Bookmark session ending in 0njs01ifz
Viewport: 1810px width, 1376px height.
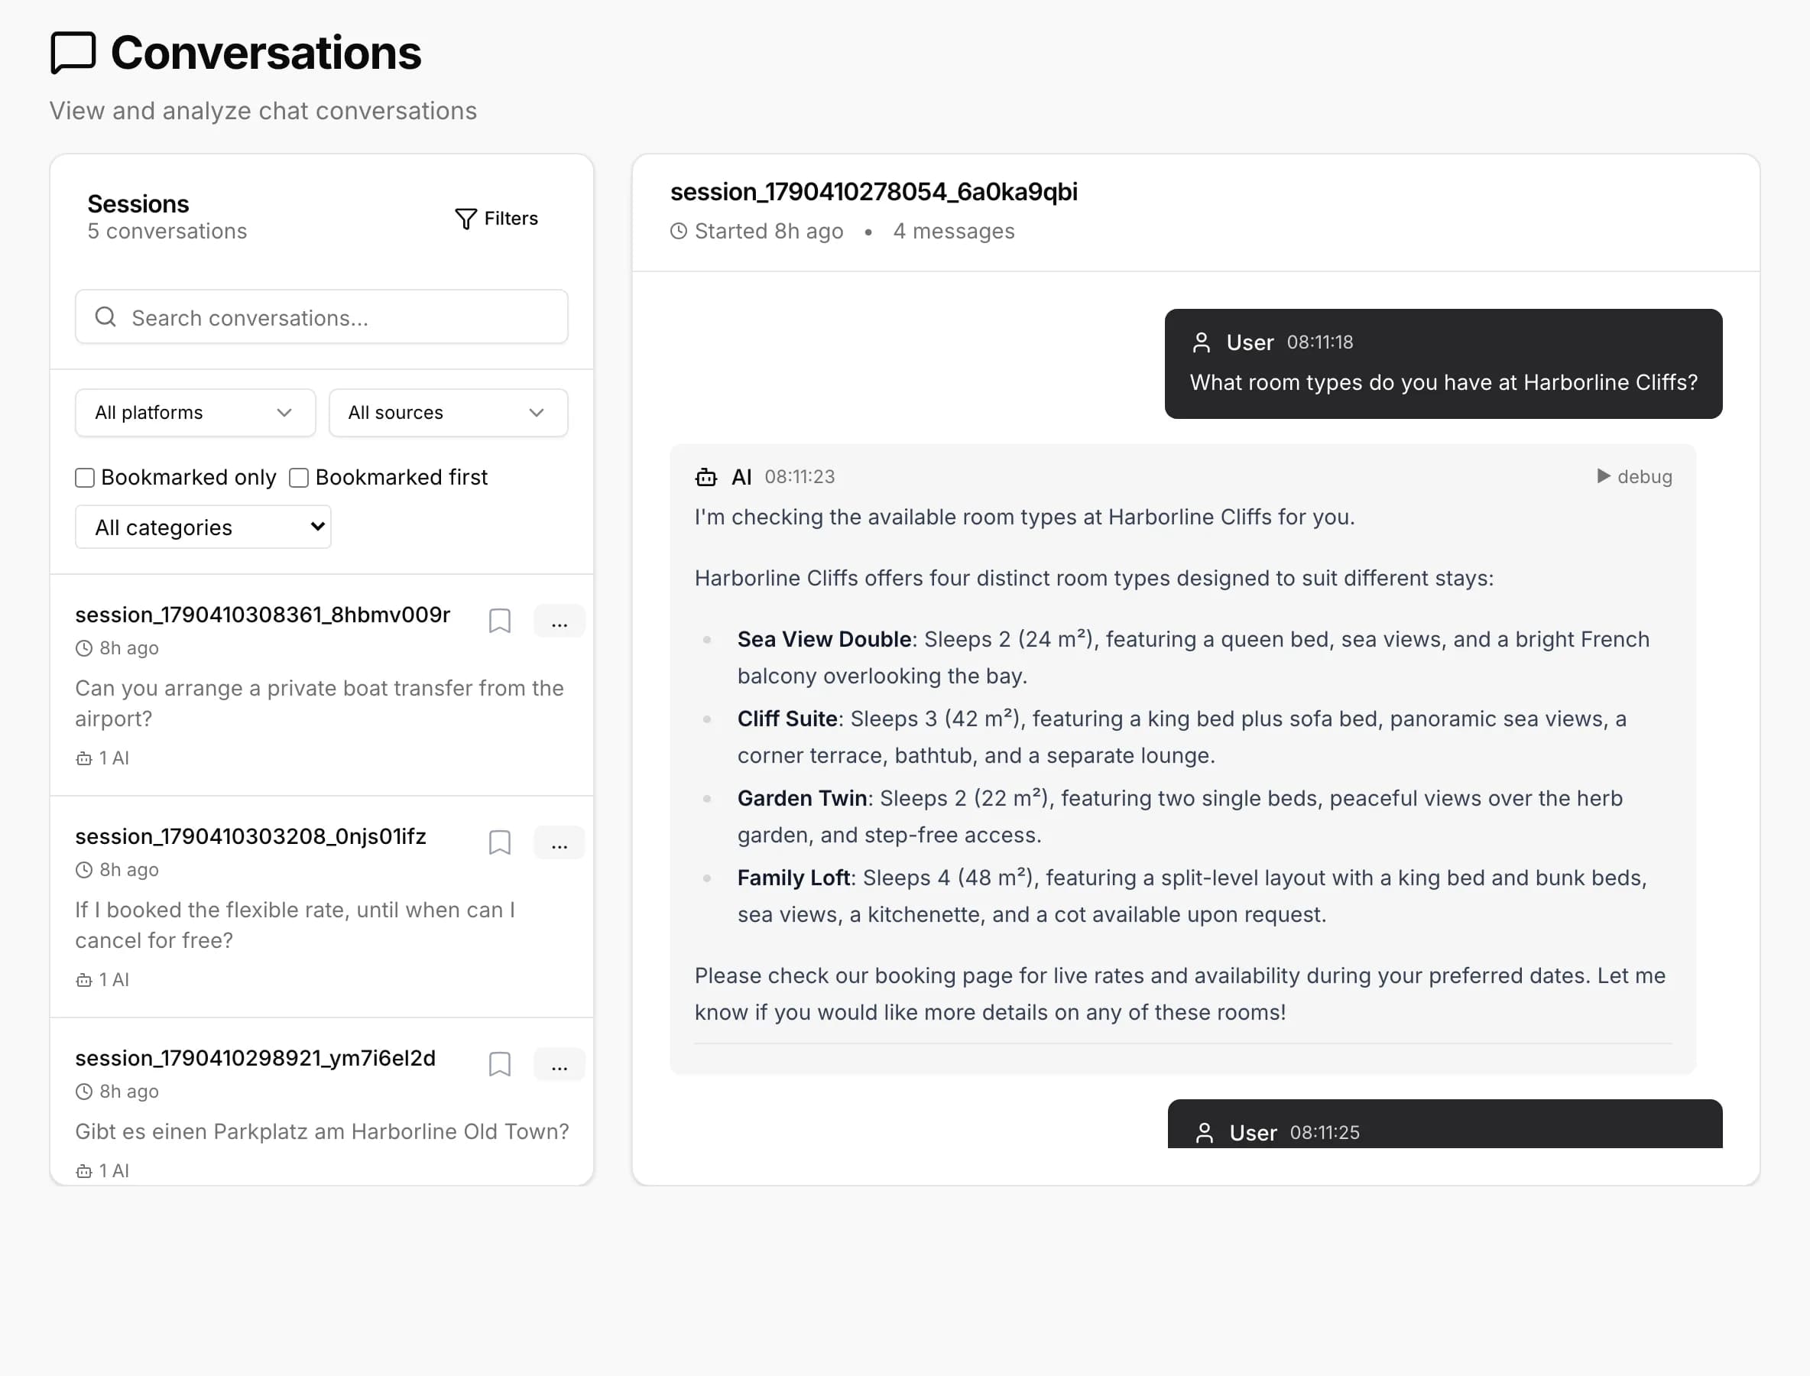pos(500,842)
